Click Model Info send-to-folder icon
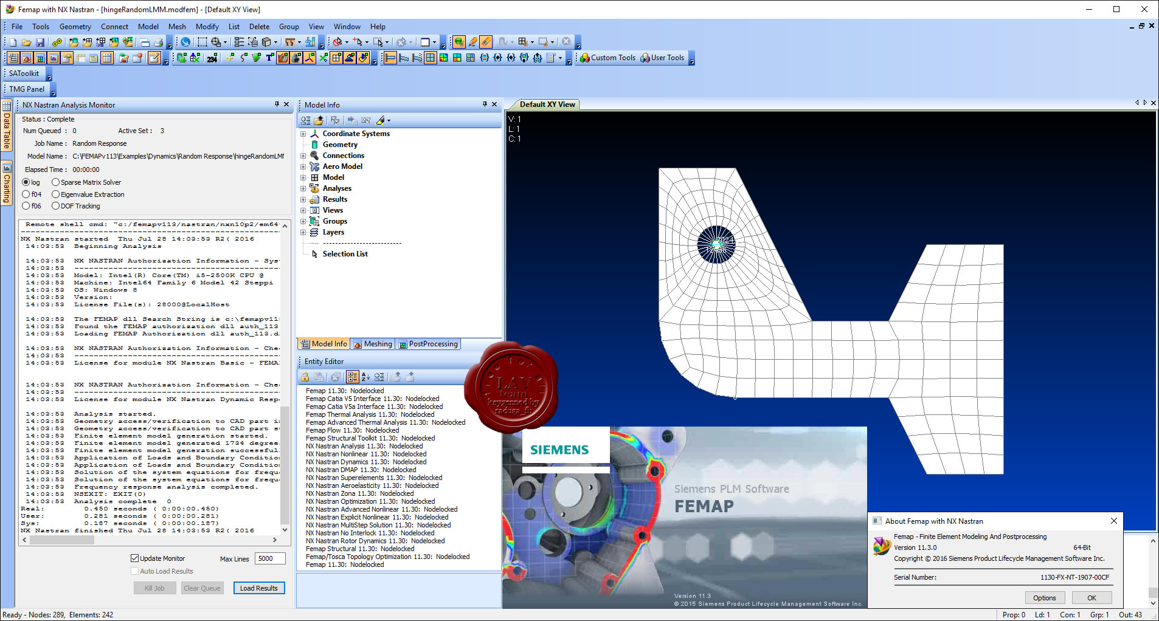Viewport: 1159px width, 621px height. [319, 120]
